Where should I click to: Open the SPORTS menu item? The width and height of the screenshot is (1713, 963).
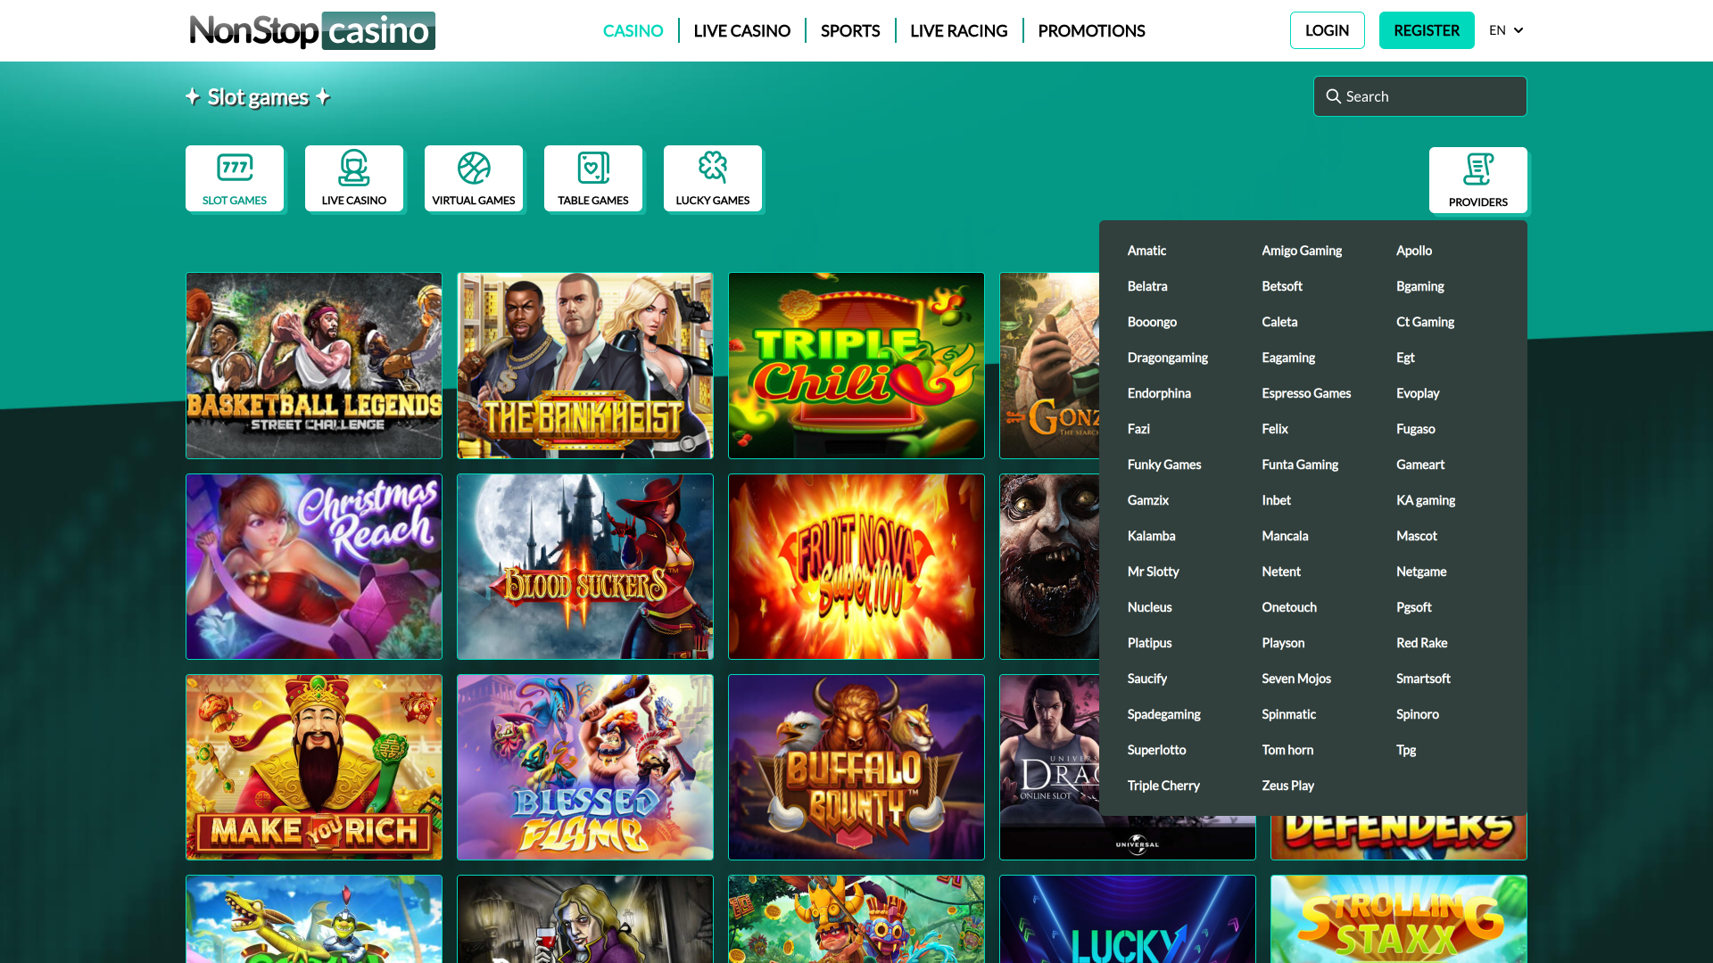[849, 29]
